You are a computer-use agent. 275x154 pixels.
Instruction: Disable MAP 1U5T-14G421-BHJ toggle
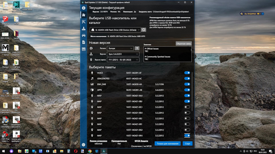pyautogui.click(x=187, y=135)
